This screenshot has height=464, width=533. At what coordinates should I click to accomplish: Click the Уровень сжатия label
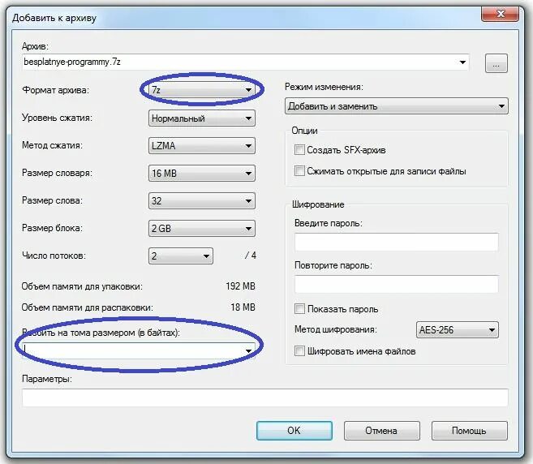click(x=57, y=118)
